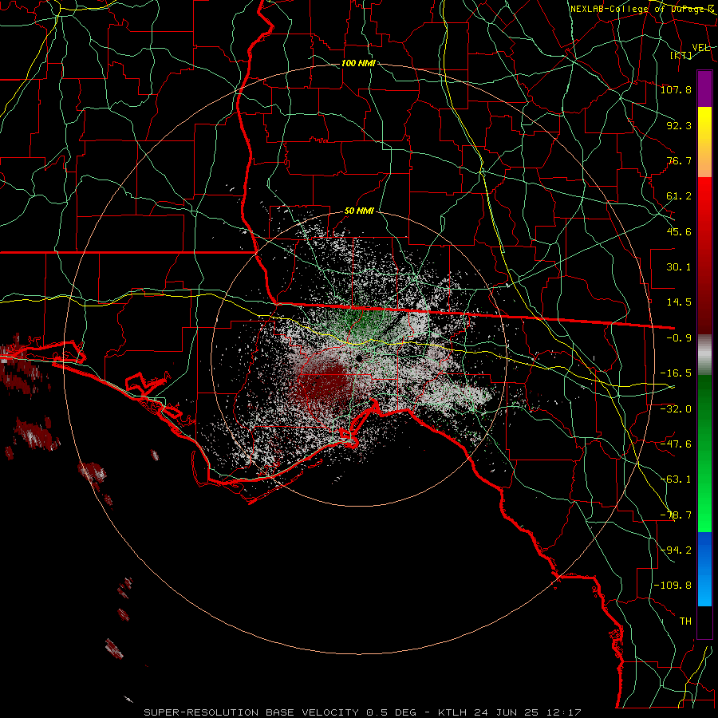Click the TH label on the legend
Image resolution: width=718 pixels, height=718 pixels.
pyautogui.click(x=685, y=621)
